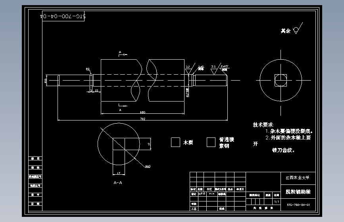The width and height of the screenshot is (344, 222).
Task: Pick the legend square next to "木质"
Action: [x=175, y=142]
